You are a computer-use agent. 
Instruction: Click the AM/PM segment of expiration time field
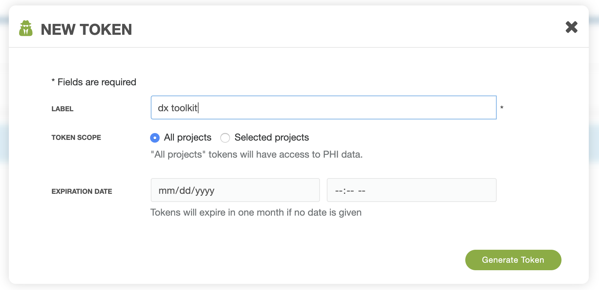pos(362,191)
